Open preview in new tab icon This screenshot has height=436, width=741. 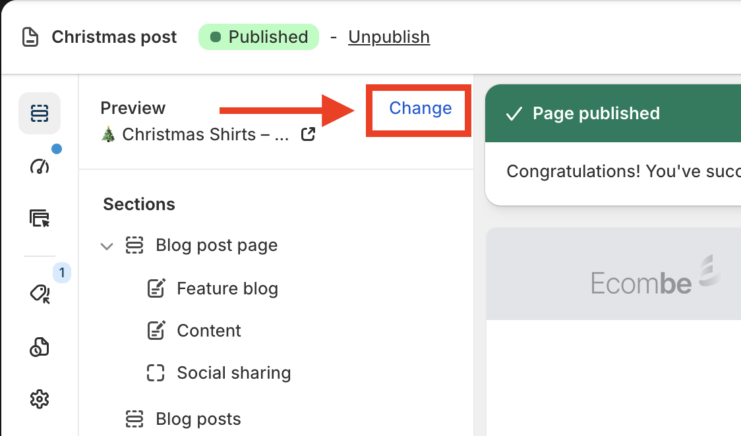pos(308,134)
